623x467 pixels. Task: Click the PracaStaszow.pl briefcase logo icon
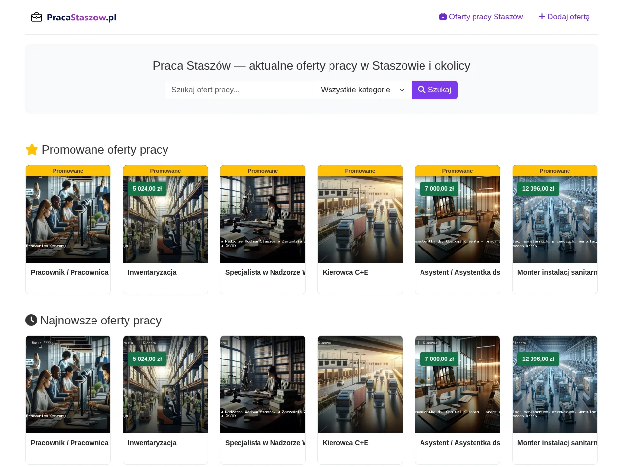pos(37,18)
